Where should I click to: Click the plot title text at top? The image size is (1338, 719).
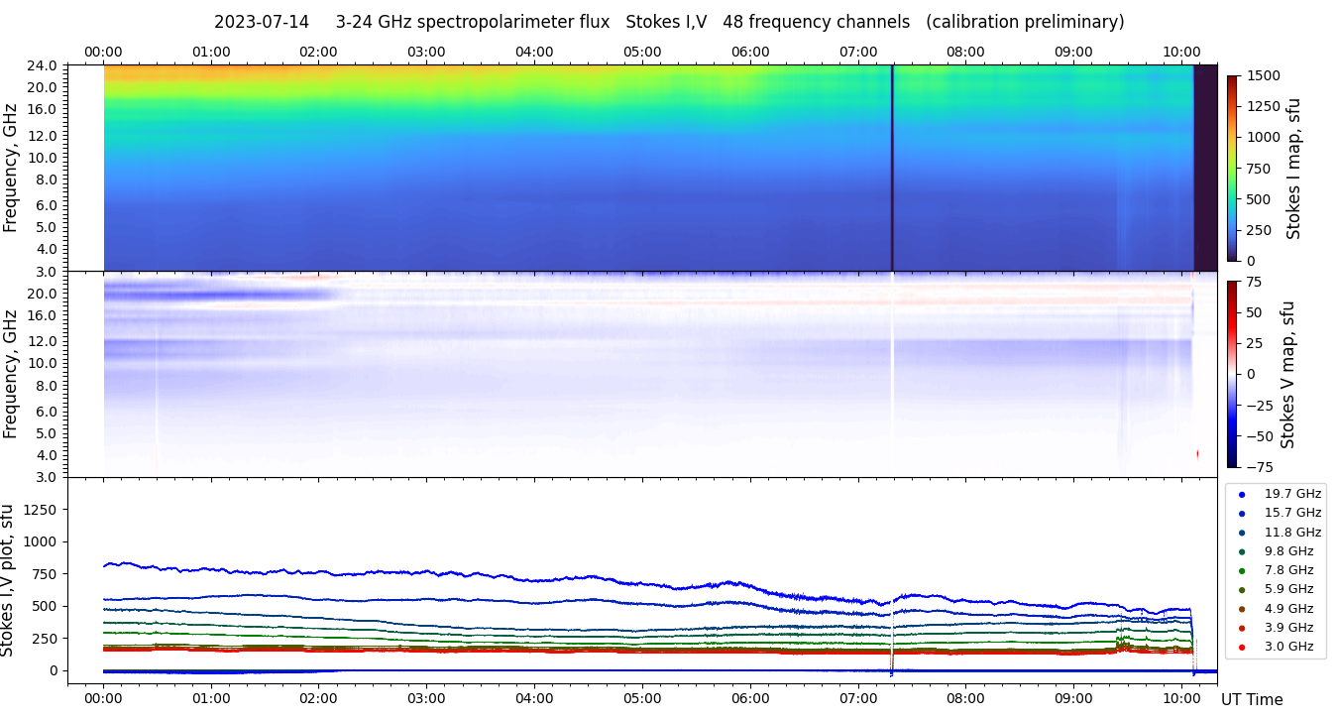669,22
